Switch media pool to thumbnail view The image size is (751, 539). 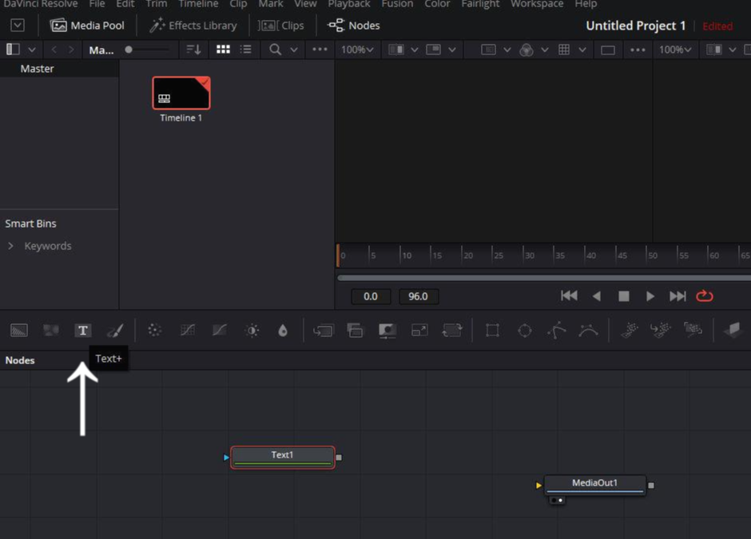tap(223, 50)
